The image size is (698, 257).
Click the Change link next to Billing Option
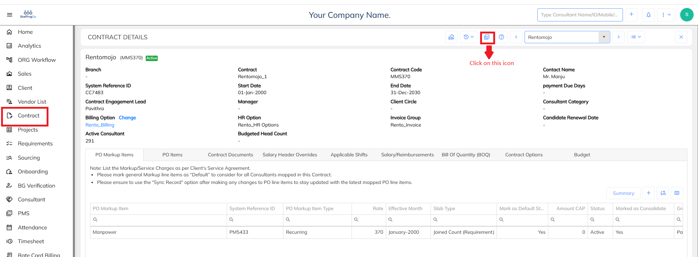coord(128,118)
